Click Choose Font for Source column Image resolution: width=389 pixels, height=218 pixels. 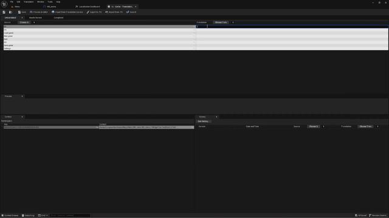tap(24, 22)
